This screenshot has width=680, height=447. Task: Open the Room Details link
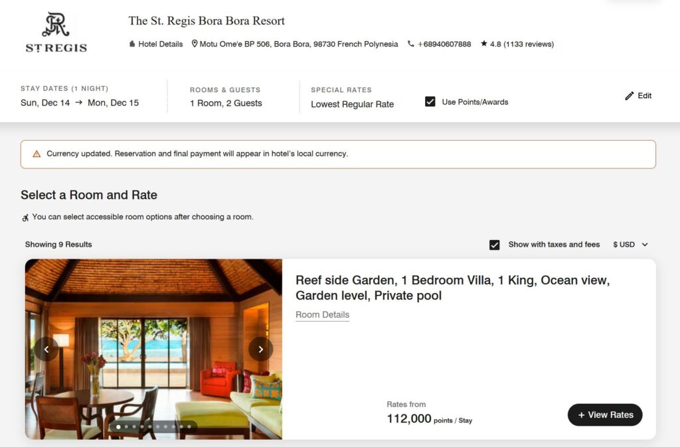(322, 315)
